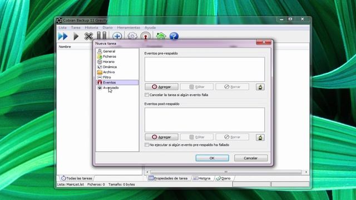Switch to the Diario bottom tab
Screen dimensions: 356x200
pyautogui.click(x=223, y=178)
